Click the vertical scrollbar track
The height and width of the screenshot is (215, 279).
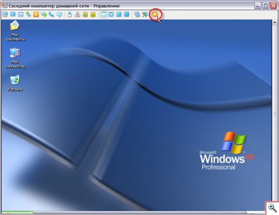point(275,113)
